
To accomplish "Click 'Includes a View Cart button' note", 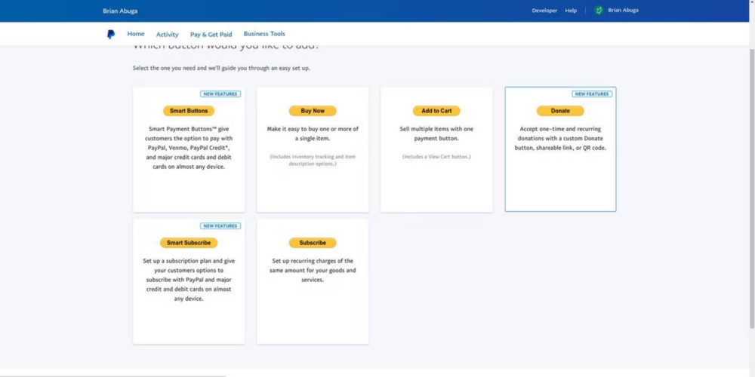I will pos(436,157).
